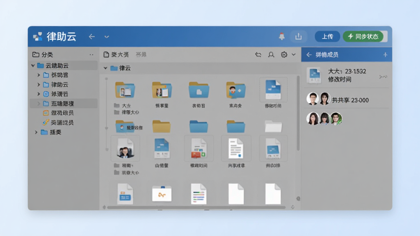Expand the last collapsed folder in the category tree
The image size is (420, 236).
[x=36, y=132]
